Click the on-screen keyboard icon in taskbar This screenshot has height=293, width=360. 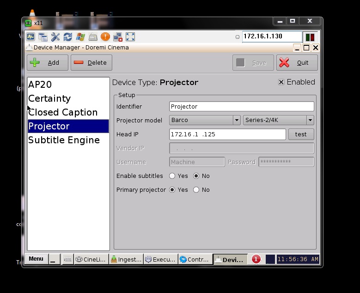68,259
